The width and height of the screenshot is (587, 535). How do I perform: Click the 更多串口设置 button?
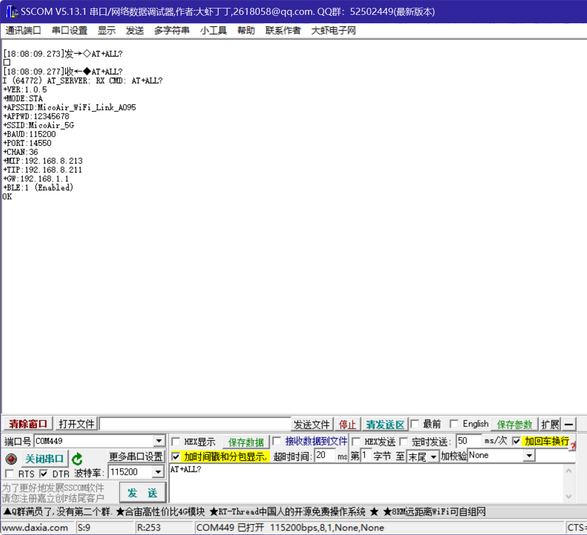(136, 457)
